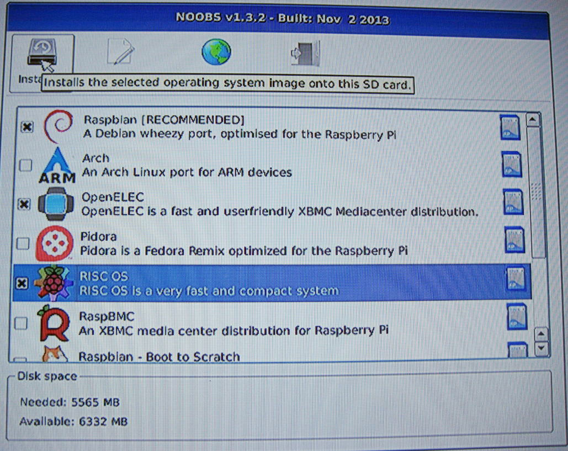Uncheck the OpenELEC checkbox
Viewport: 568px width, 451px height.
pos(24,204)
